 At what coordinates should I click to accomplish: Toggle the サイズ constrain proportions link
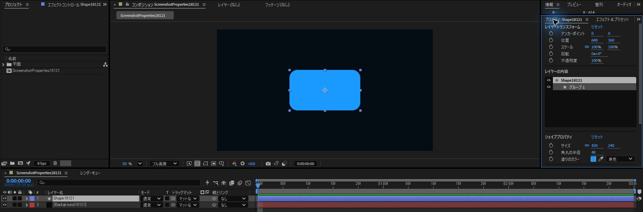click(587, 145)
